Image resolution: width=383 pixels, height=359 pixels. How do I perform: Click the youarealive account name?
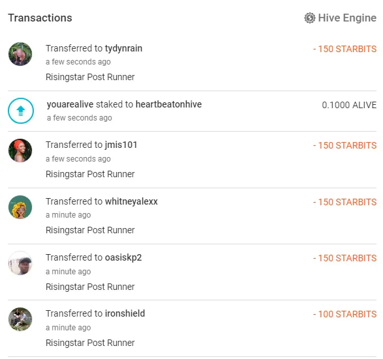click(70, 104)
